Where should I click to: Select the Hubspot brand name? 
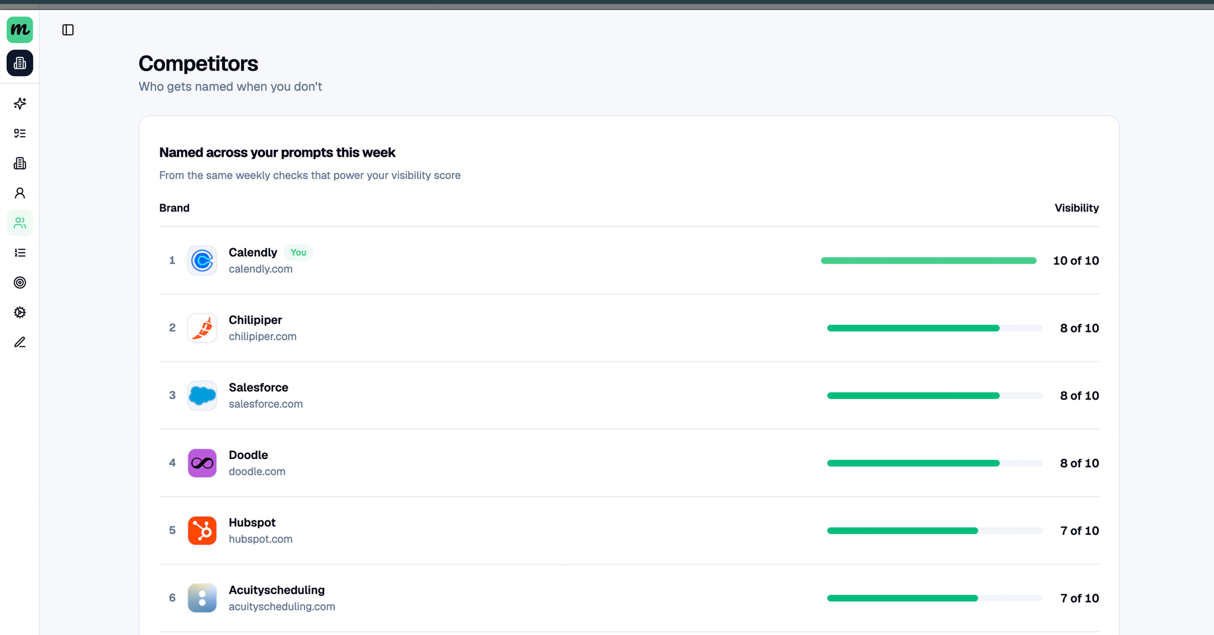click(252, 522)
